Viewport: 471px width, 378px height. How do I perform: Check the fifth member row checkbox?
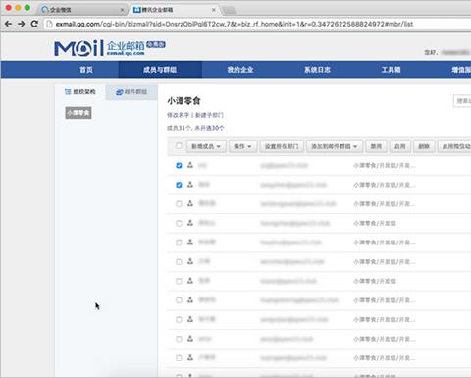click(x=179, y=243)
